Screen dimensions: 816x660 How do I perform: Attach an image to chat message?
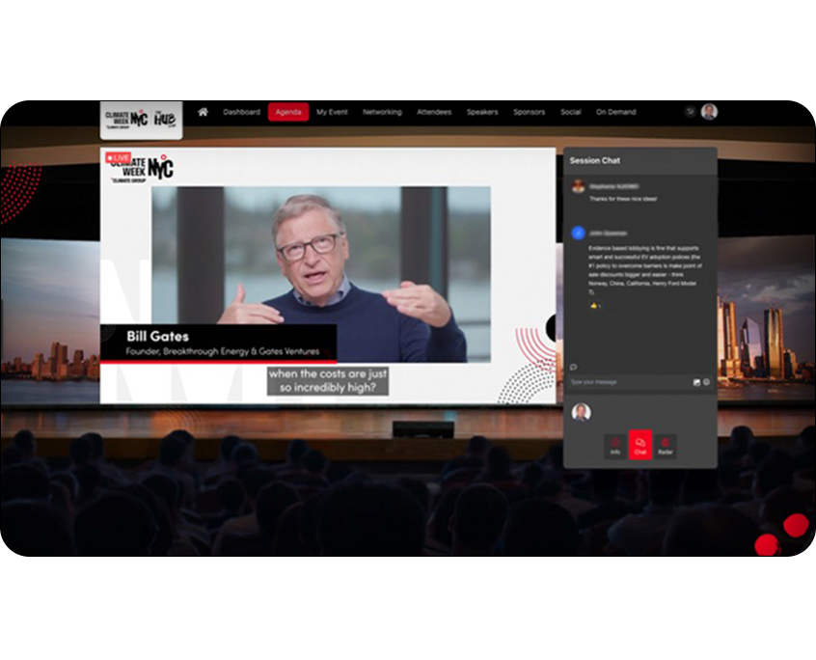696,382
